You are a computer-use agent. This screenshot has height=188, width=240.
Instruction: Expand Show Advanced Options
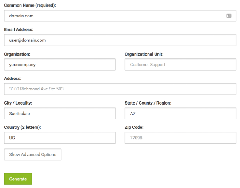pos(33,155)
